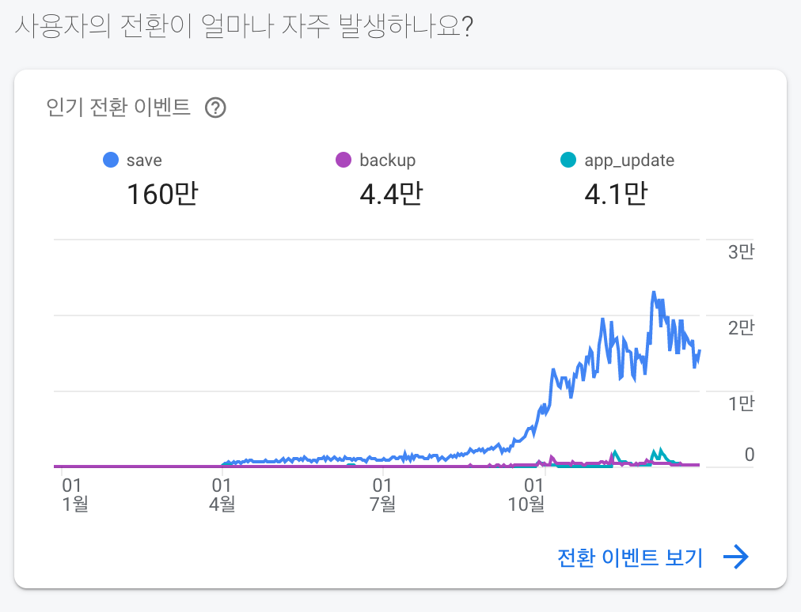Click the help question mark icon
Viewport: 801px width, 612px height.
(x=215, y=108)
